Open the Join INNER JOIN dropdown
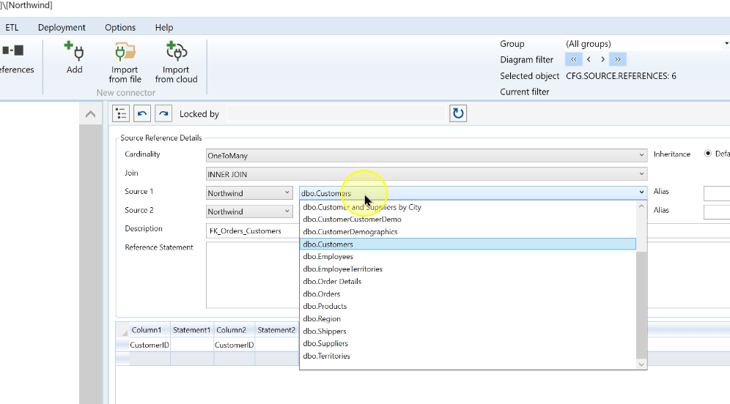The height and width of the screenshot is (404, 730). coord(427,174)
